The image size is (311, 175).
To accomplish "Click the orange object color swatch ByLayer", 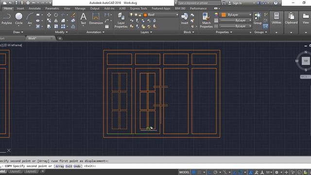I will [224, 15].
